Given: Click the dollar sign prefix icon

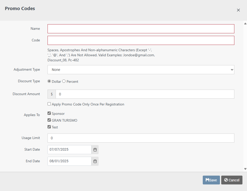Looking at the screenshot, I should pos(52,94).
